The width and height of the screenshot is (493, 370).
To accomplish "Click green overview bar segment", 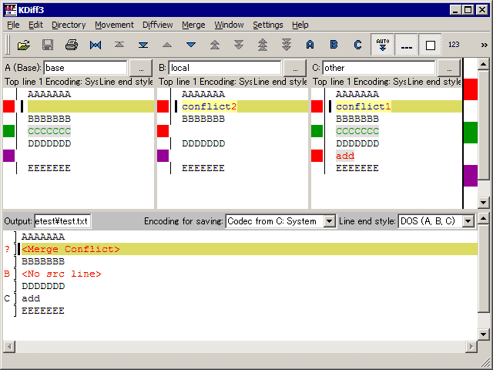I will 471,133.
